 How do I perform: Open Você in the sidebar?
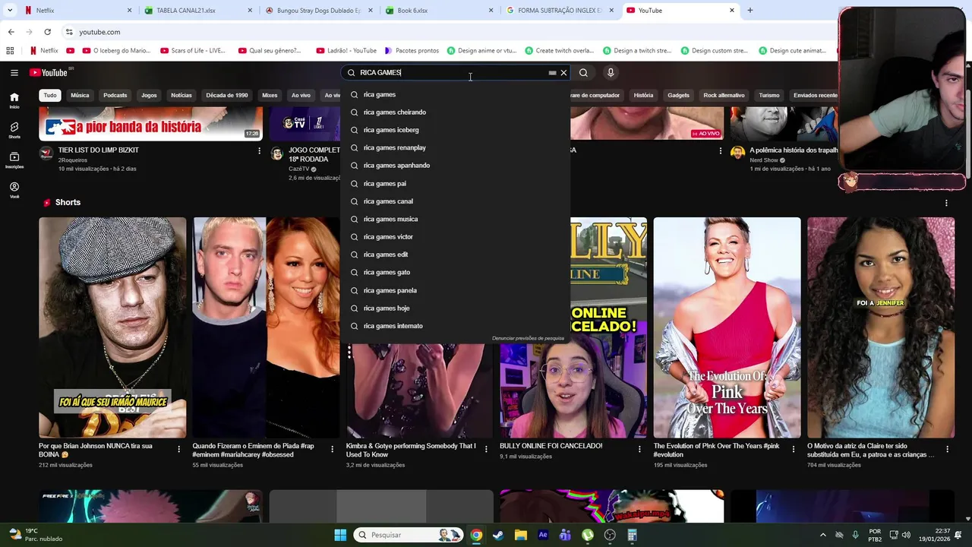[x=14, y=190]
